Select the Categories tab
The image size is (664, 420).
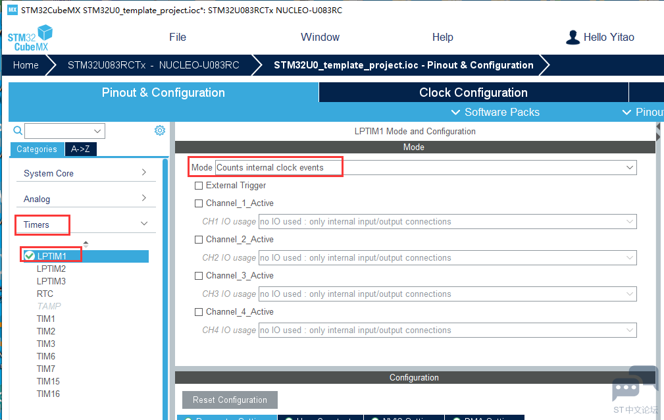[x=37, y=149]
